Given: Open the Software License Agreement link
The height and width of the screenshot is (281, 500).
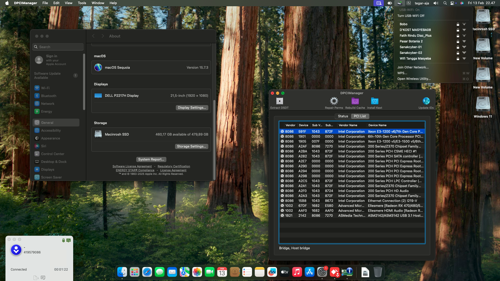Looking at the screenshot, I should [x=132, y=166].
